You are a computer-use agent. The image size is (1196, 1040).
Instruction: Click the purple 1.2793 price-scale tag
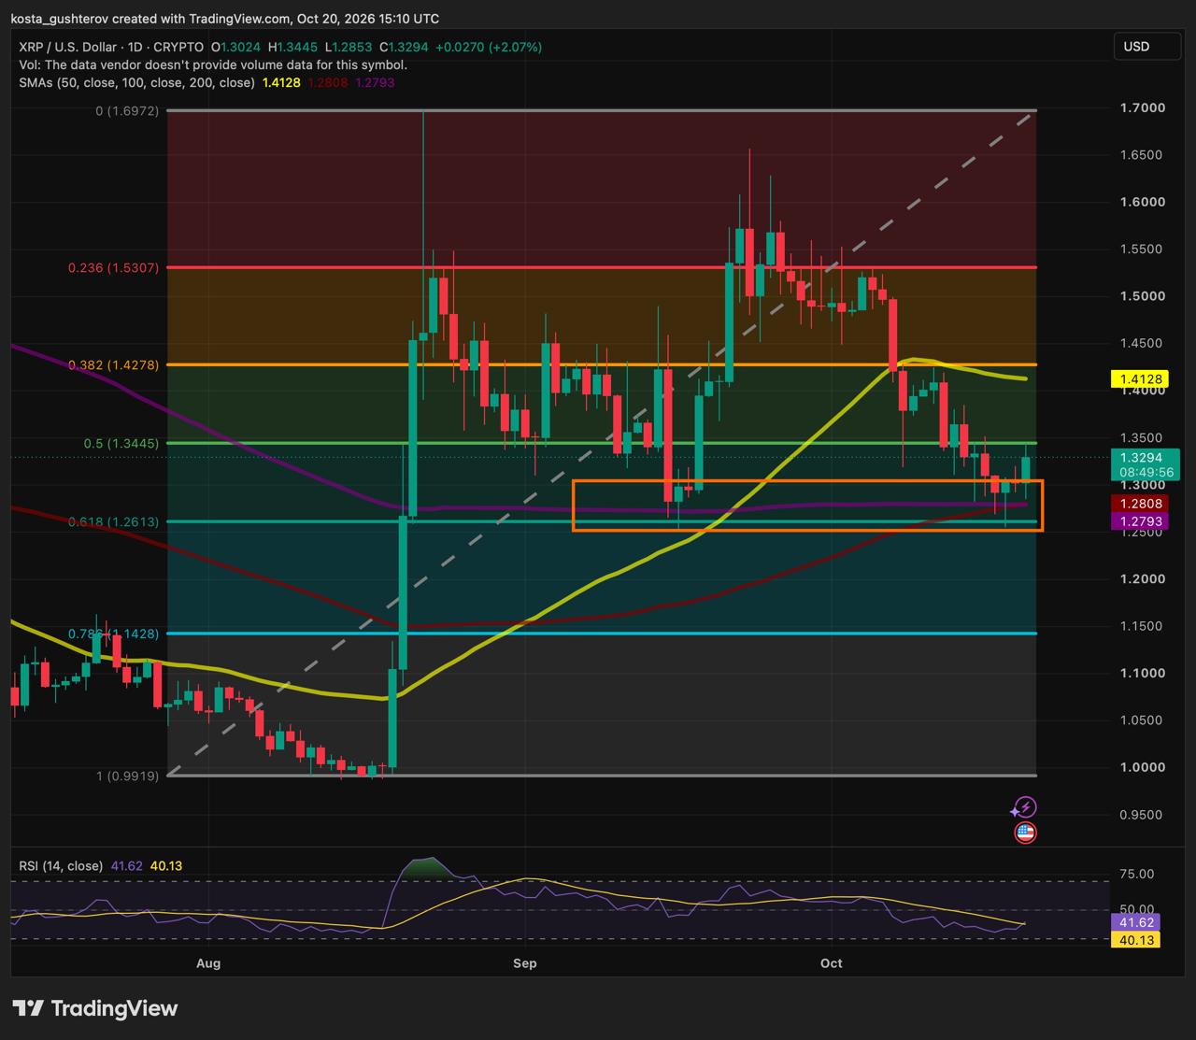[x=1139, y=520]
